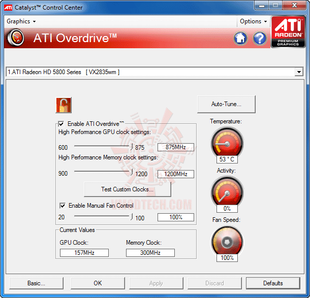Click the 1200MHz memory clock value field
This screenshot has width=310, height=298.
176,174
